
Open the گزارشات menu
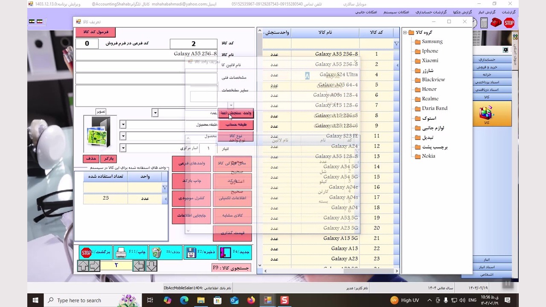pos(508,12)
